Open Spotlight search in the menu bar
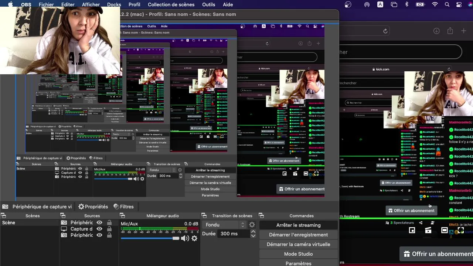 tap(447, 4)
